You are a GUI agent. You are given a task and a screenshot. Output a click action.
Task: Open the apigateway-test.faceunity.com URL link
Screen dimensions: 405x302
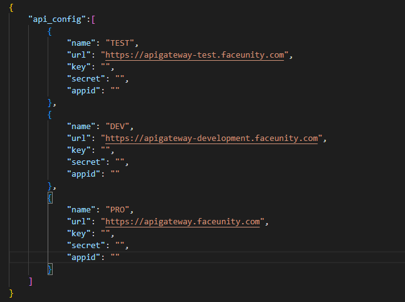194,55
